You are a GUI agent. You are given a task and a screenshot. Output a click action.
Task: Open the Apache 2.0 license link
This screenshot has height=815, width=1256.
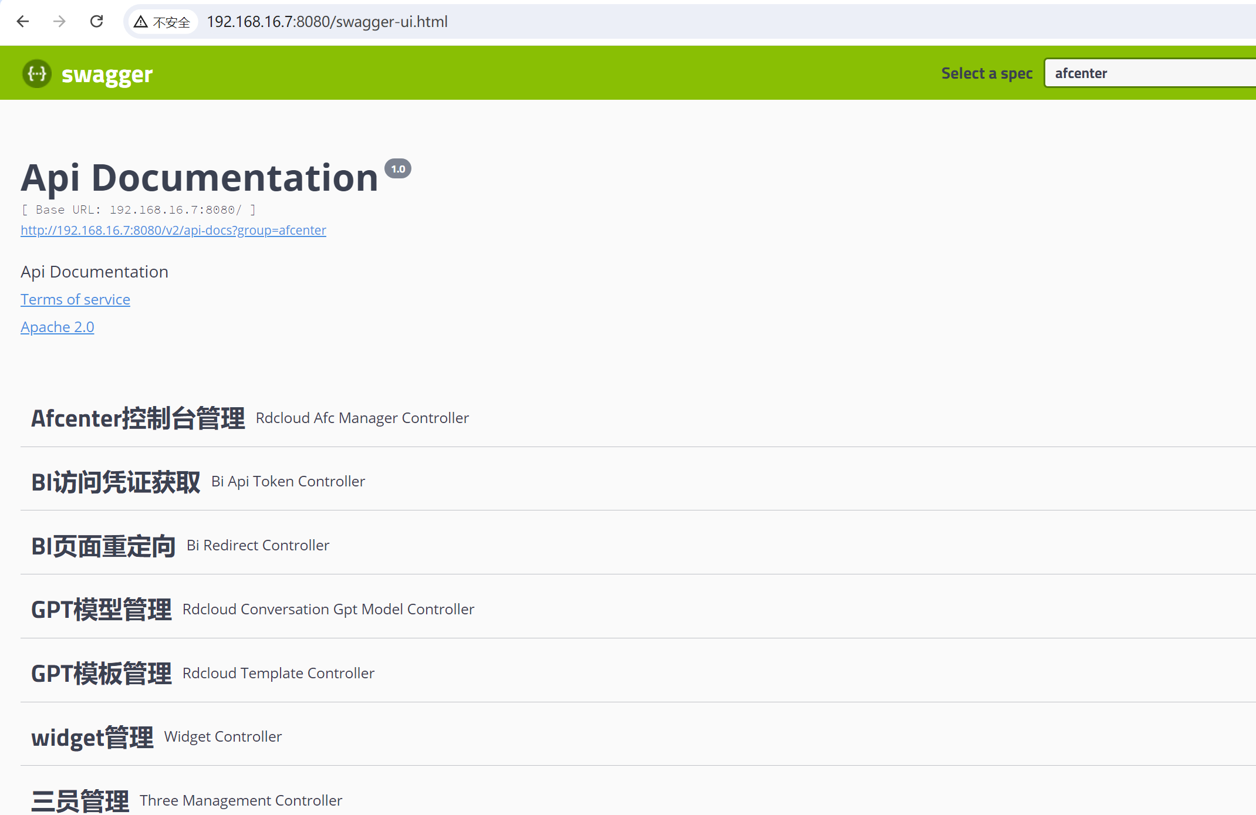pyautogui.click(x=57, y=327)
